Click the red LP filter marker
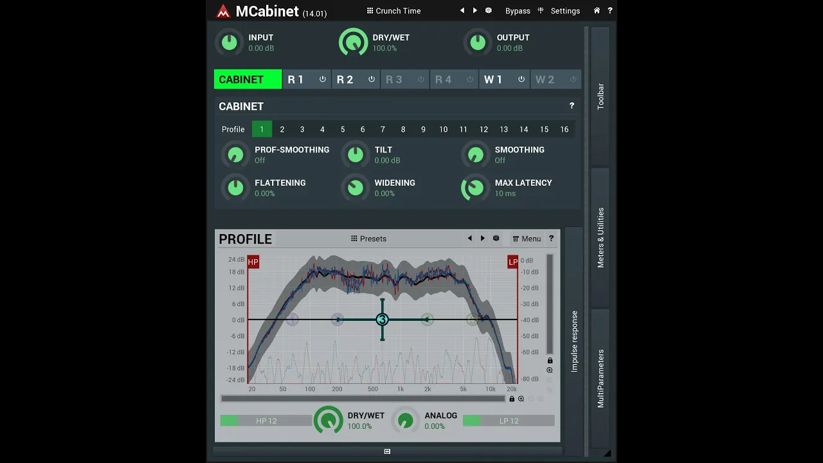823x463 pixels. pos(512,262)
